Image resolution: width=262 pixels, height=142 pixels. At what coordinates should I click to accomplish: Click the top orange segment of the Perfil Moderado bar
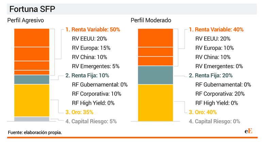155,38
